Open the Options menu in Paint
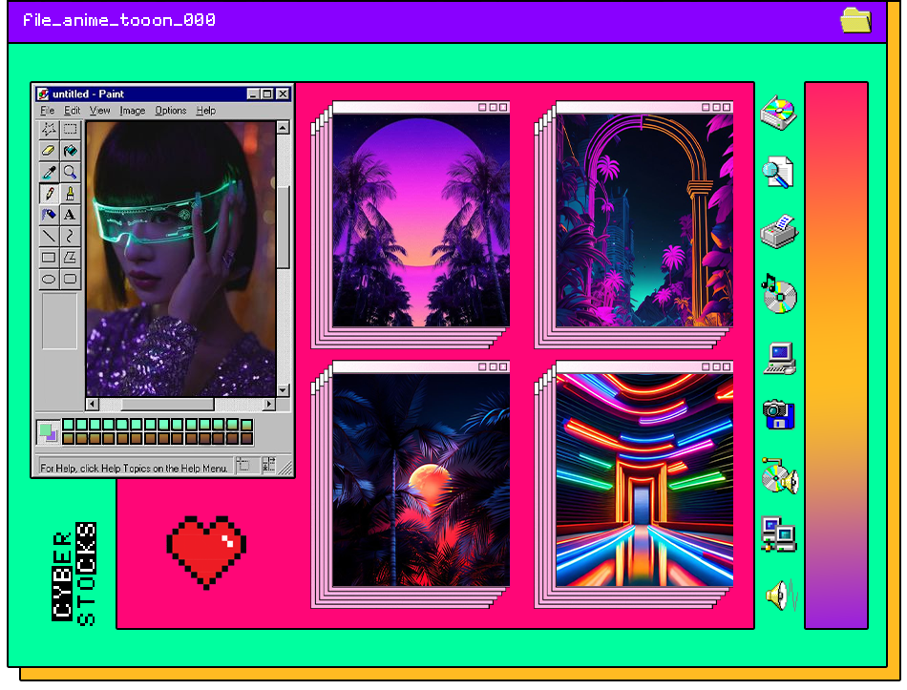 (x=171, y=111)
